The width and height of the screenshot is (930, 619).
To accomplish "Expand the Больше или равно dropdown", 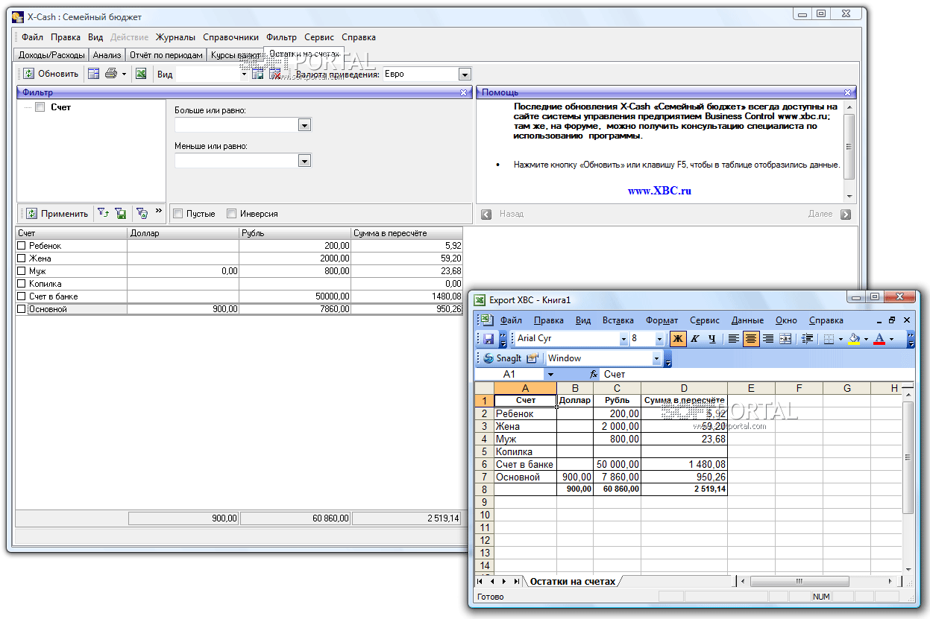I will (x=304, y=125).
